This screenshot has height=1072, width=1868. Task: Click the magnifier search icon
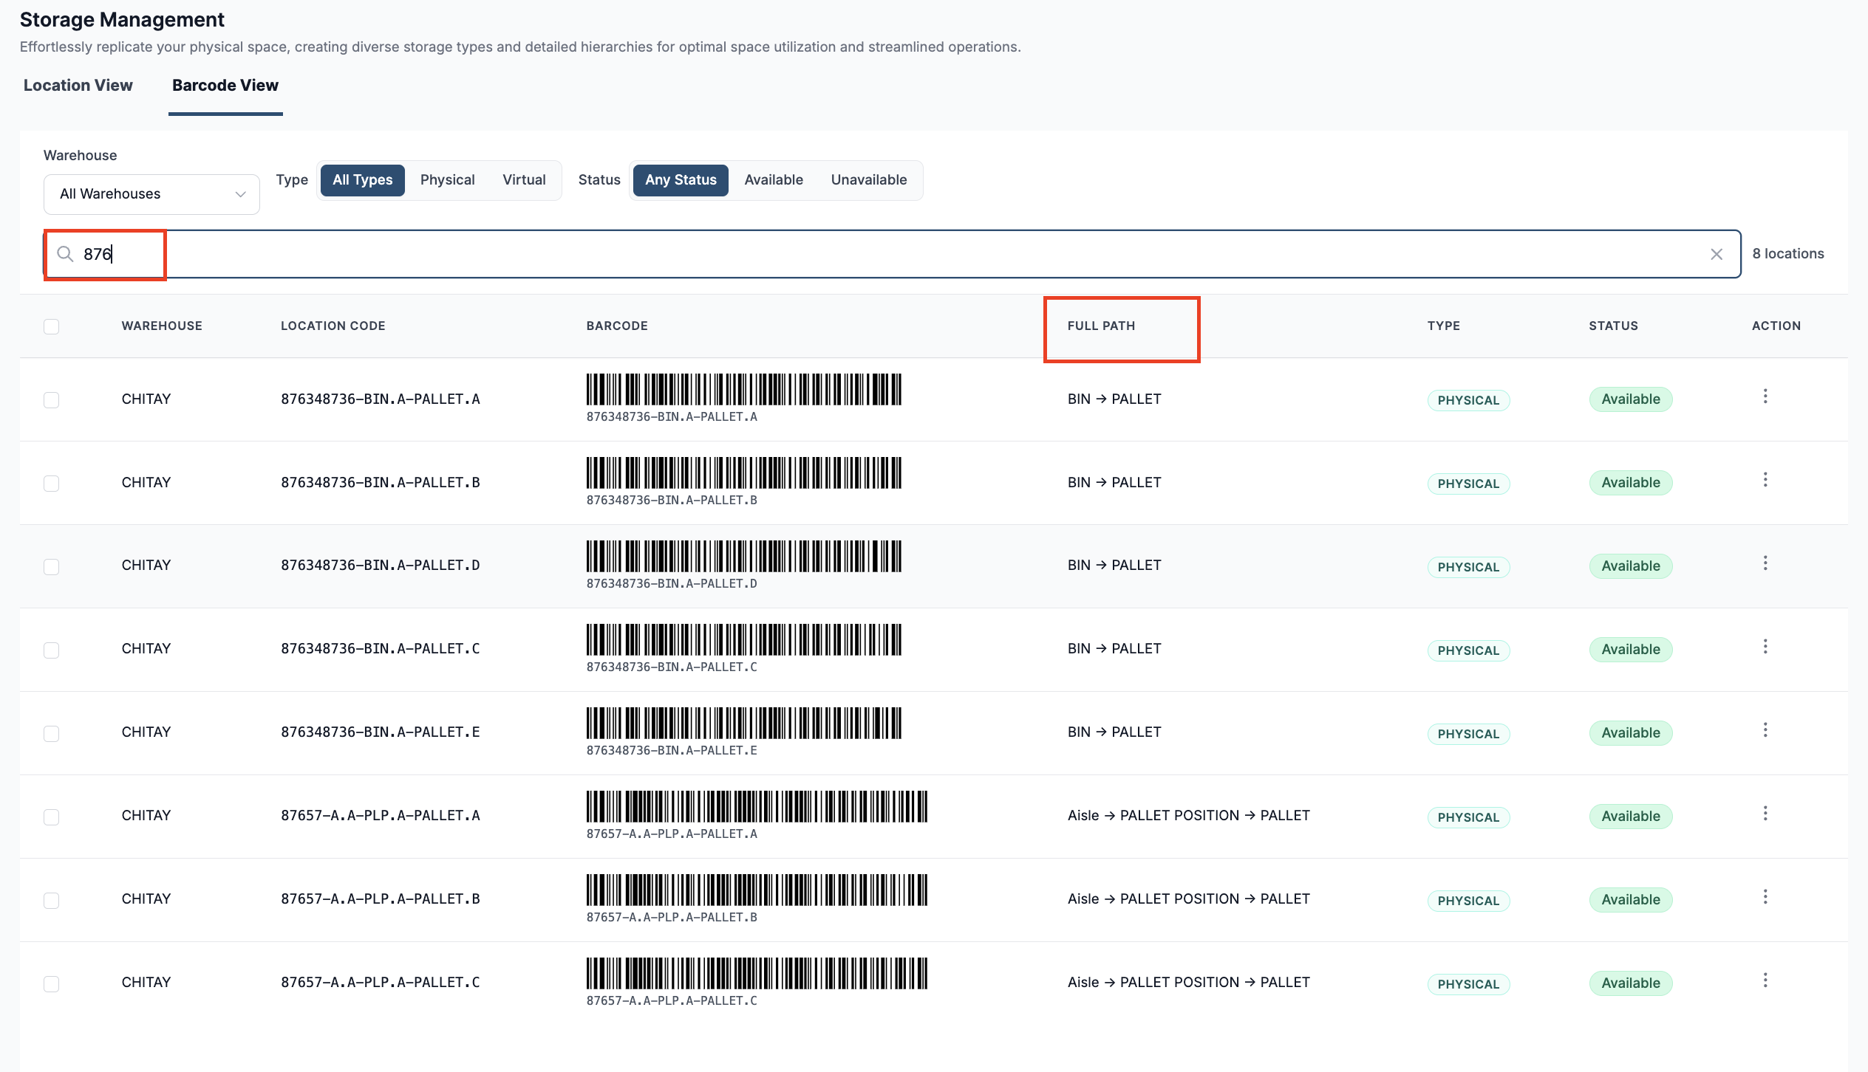[x=65, y=254]
